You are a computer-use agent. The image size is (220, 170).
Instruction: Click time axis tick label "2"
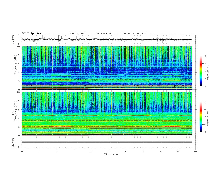click(57, 151)
